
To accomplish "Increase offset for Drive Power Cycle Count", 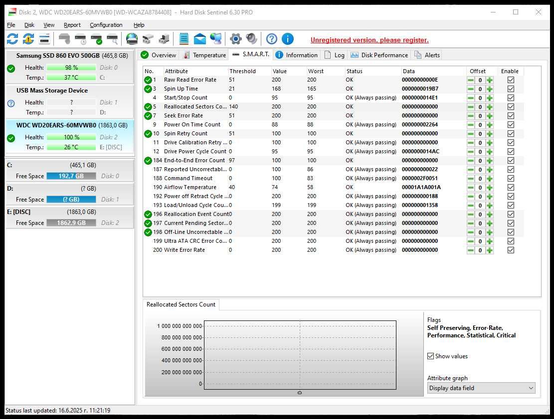I will click(489, 152).
